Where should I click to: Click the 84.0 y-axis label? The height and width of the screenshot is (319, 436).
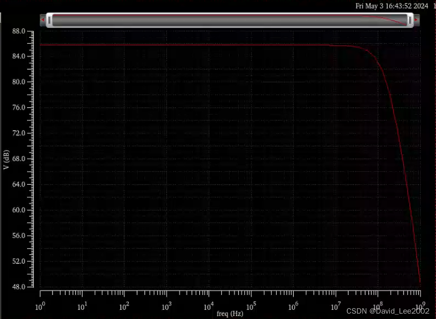(19, 56)
